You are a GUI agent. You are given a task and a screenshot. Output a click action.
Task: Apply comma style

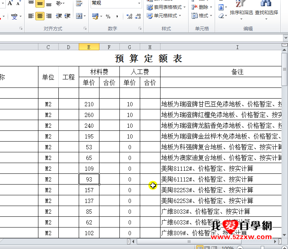tap(117, 16)
